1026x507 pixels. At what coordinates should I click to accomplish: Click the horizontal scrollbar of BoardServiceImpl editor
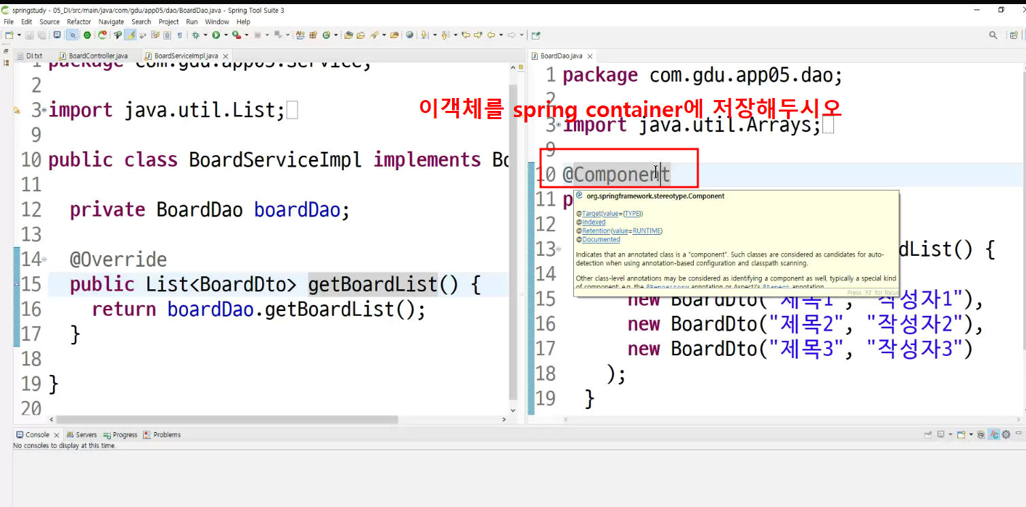(228, 420)
